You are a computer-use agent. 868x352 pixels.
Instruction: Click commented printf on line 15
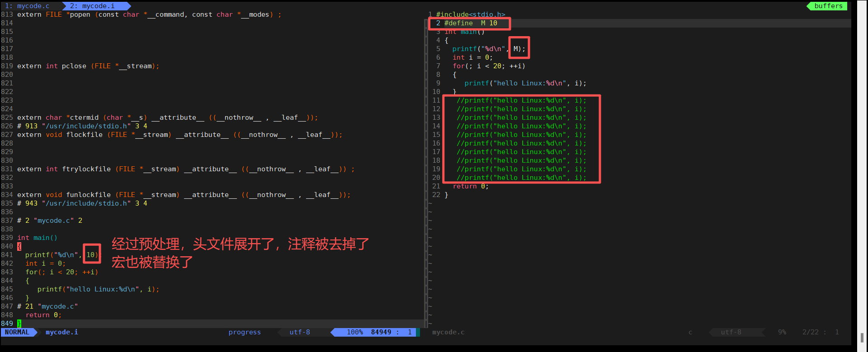pos(521,135)
